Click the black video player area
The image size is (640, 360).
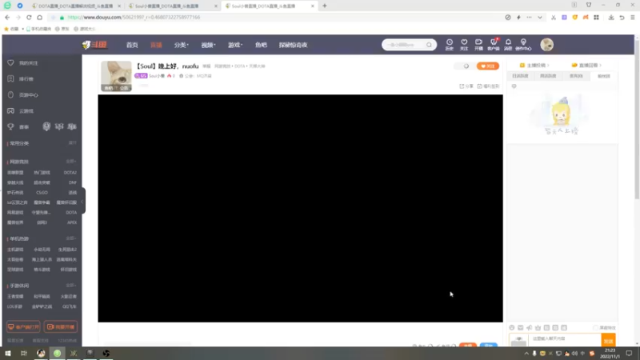click(x=301, y=208)
